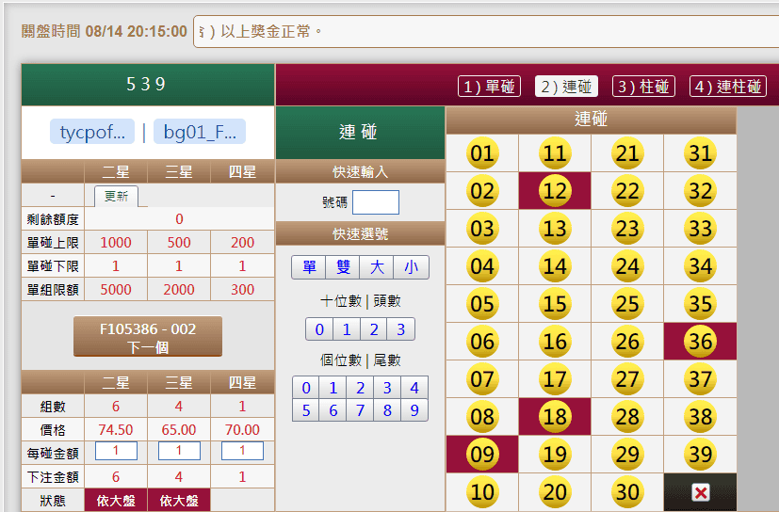Edit 每碰金額 field for 四星
This screenshot has width=779, height=512.
pos(242,451)
